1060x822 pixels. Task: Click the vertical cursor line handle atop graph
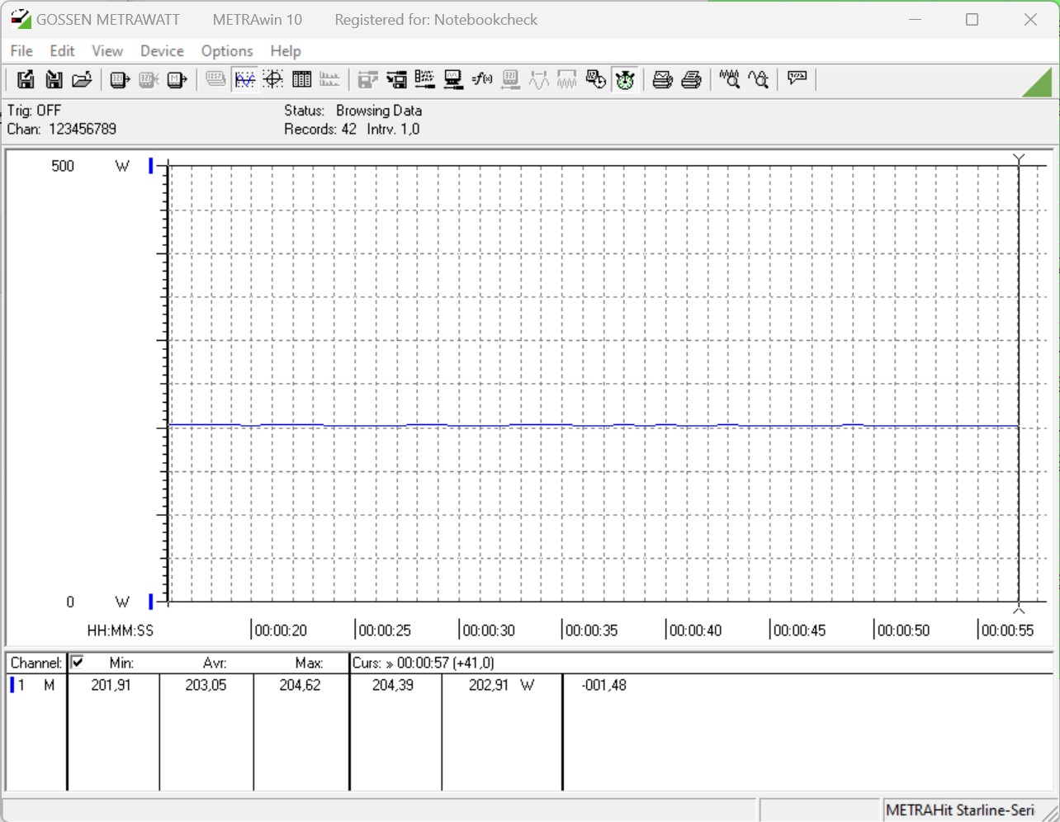(1019, 158)
